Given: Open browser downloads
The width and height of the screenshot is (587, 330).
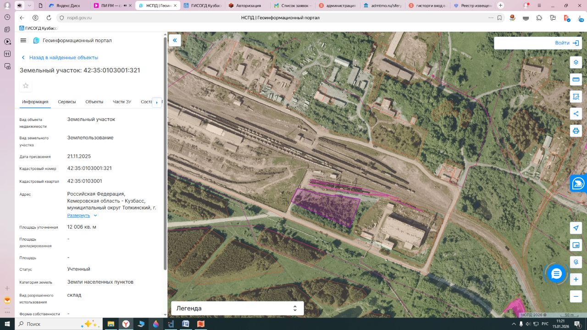Looking at the screenshot, I should coord(581,17).
